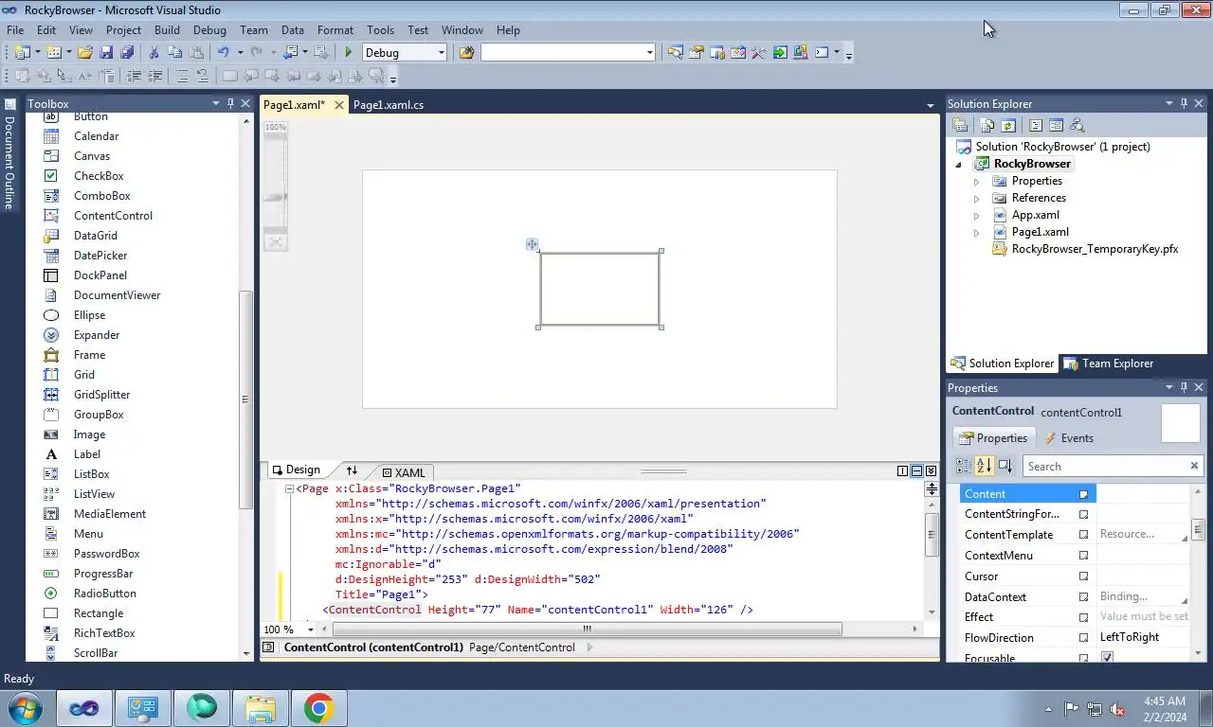Click Solution Explorer Show All Files icon

point(988,125)
